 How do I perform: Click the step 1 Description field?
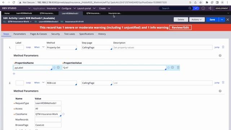(163, 47)
